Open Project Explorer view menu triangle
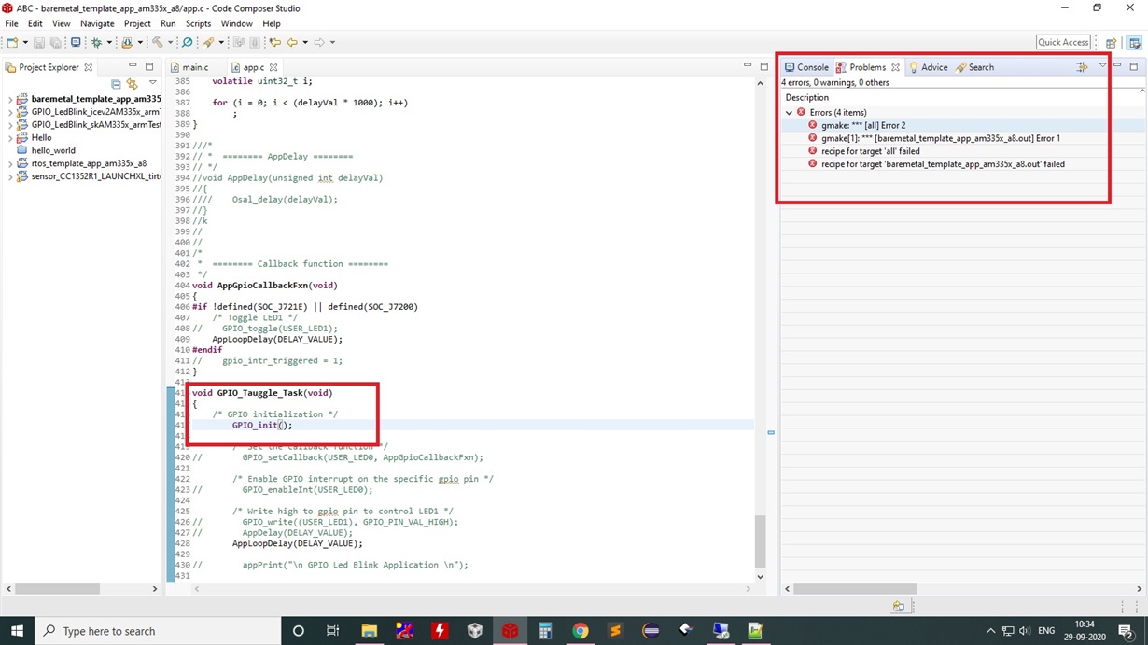 [x=152, y=83]
